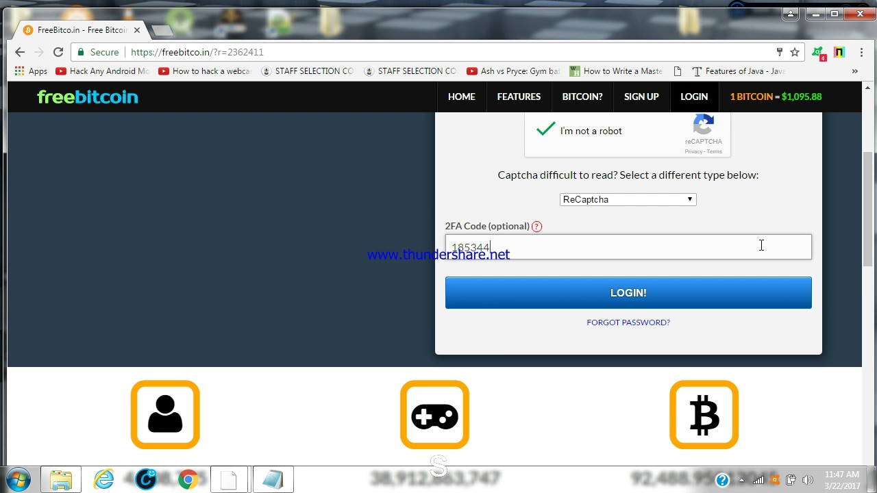Image resolution: width=877 pixels, height=493 pixels.
Task: Click the orange game controller icon
Action: 434,415
